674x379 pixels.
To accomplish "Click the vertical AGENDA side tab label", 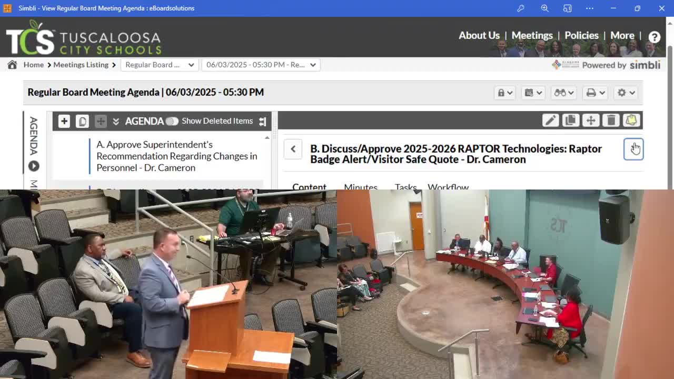I will pyautogui.click(x=34, y=135).
